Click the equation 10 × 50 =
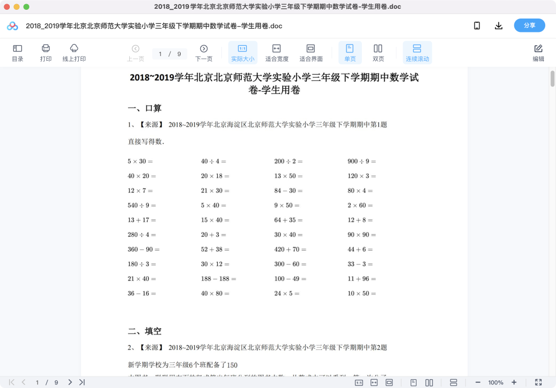Image resolution: width=556 pixels, height=388 pixels. [362, 293]
